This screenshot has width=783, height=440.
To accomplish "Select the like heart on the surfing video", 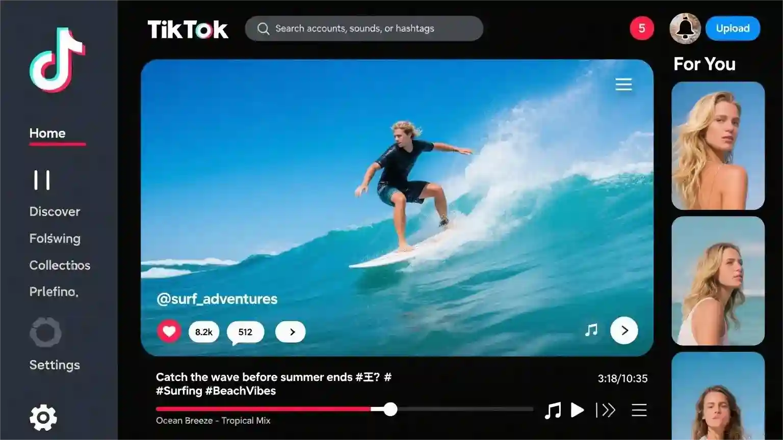I will [x=169, y=331].
